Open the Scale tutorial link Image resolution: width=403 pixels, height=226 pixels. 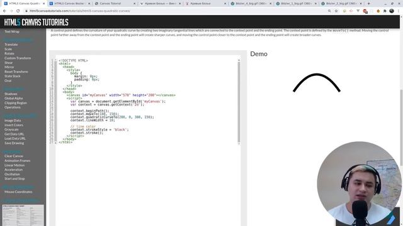tap(8, 49)
